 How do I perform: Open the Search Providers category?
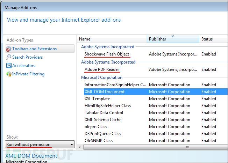pyautogui.click(x=28, y=57)
